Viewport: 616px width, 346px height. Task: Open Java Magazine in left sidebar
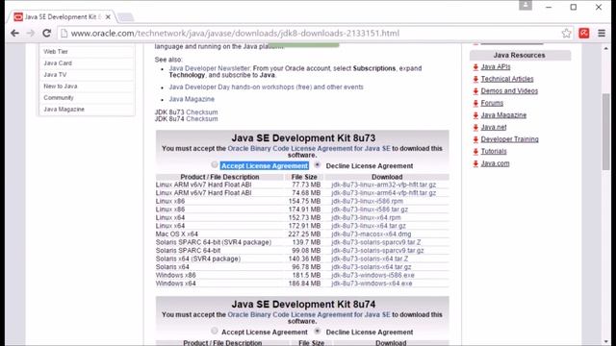(64, 109)
